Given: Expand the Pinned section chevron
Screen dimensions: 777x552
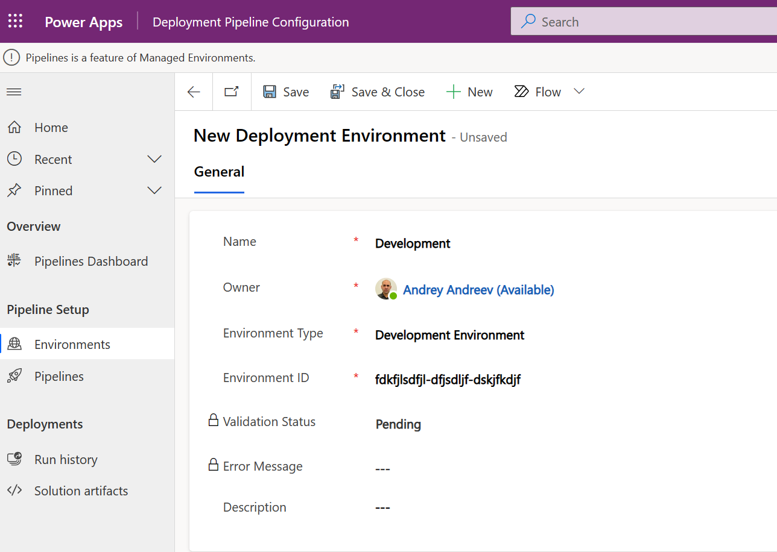Looking at the screenshot, I should [154, 190].
